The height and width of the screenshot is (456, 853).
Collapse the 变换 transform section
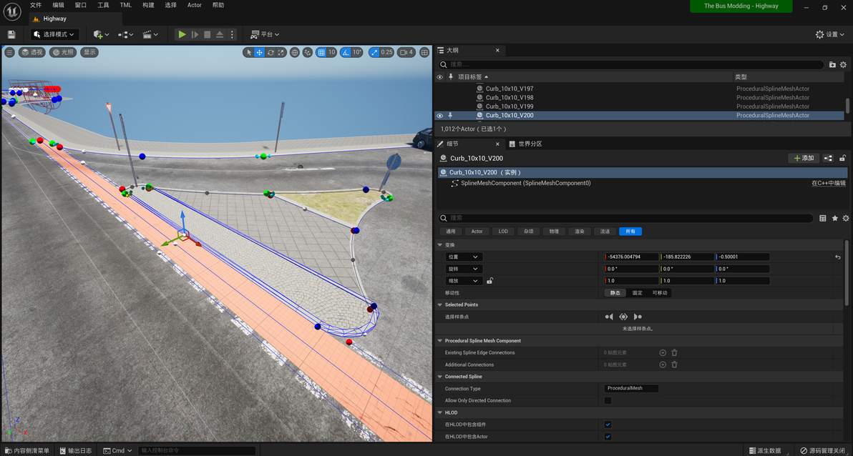click(x=440, y=244)
